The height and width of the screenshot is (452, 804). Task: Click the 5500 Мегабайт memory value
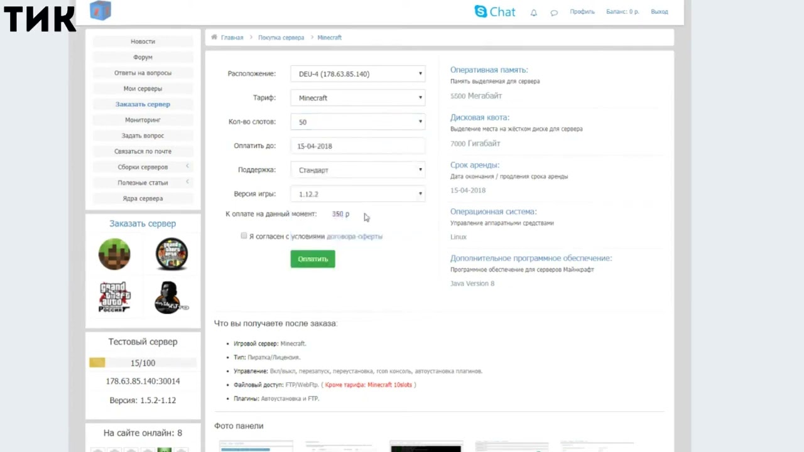tap(476, 96)
